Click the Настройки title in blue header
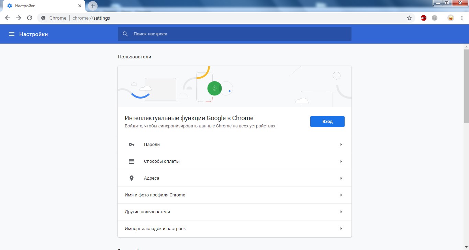Viewport: 469px width, 250px height. [x=33, y=34]
